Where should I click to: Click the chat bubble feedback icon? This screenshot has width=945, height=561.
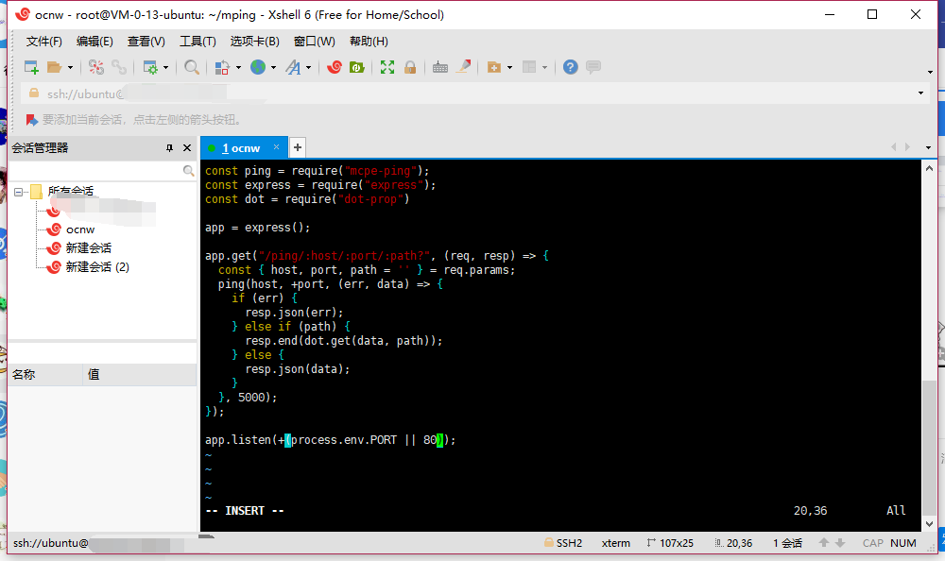(593, 67)
